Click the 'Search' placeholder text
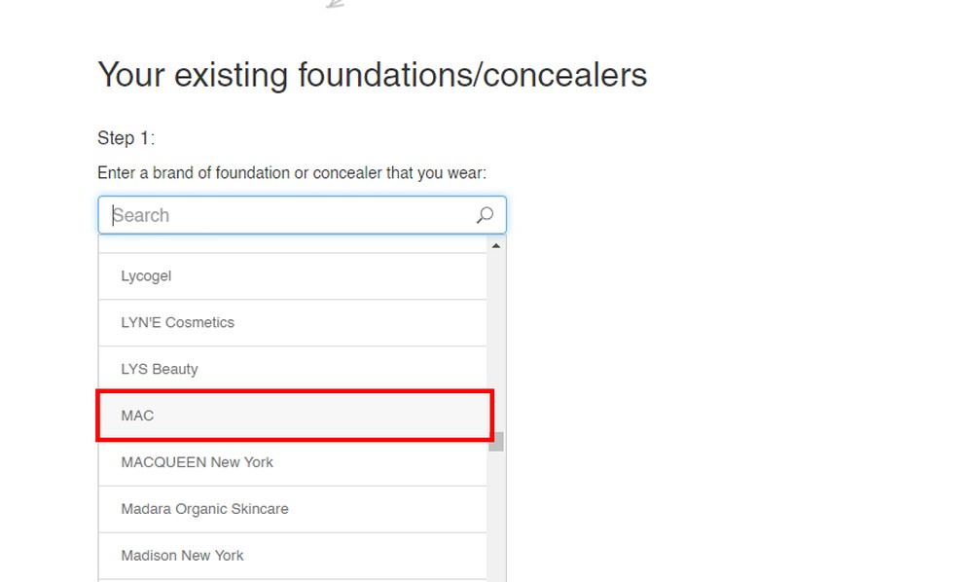The image size is (973, 582). (x=141, y=215)
